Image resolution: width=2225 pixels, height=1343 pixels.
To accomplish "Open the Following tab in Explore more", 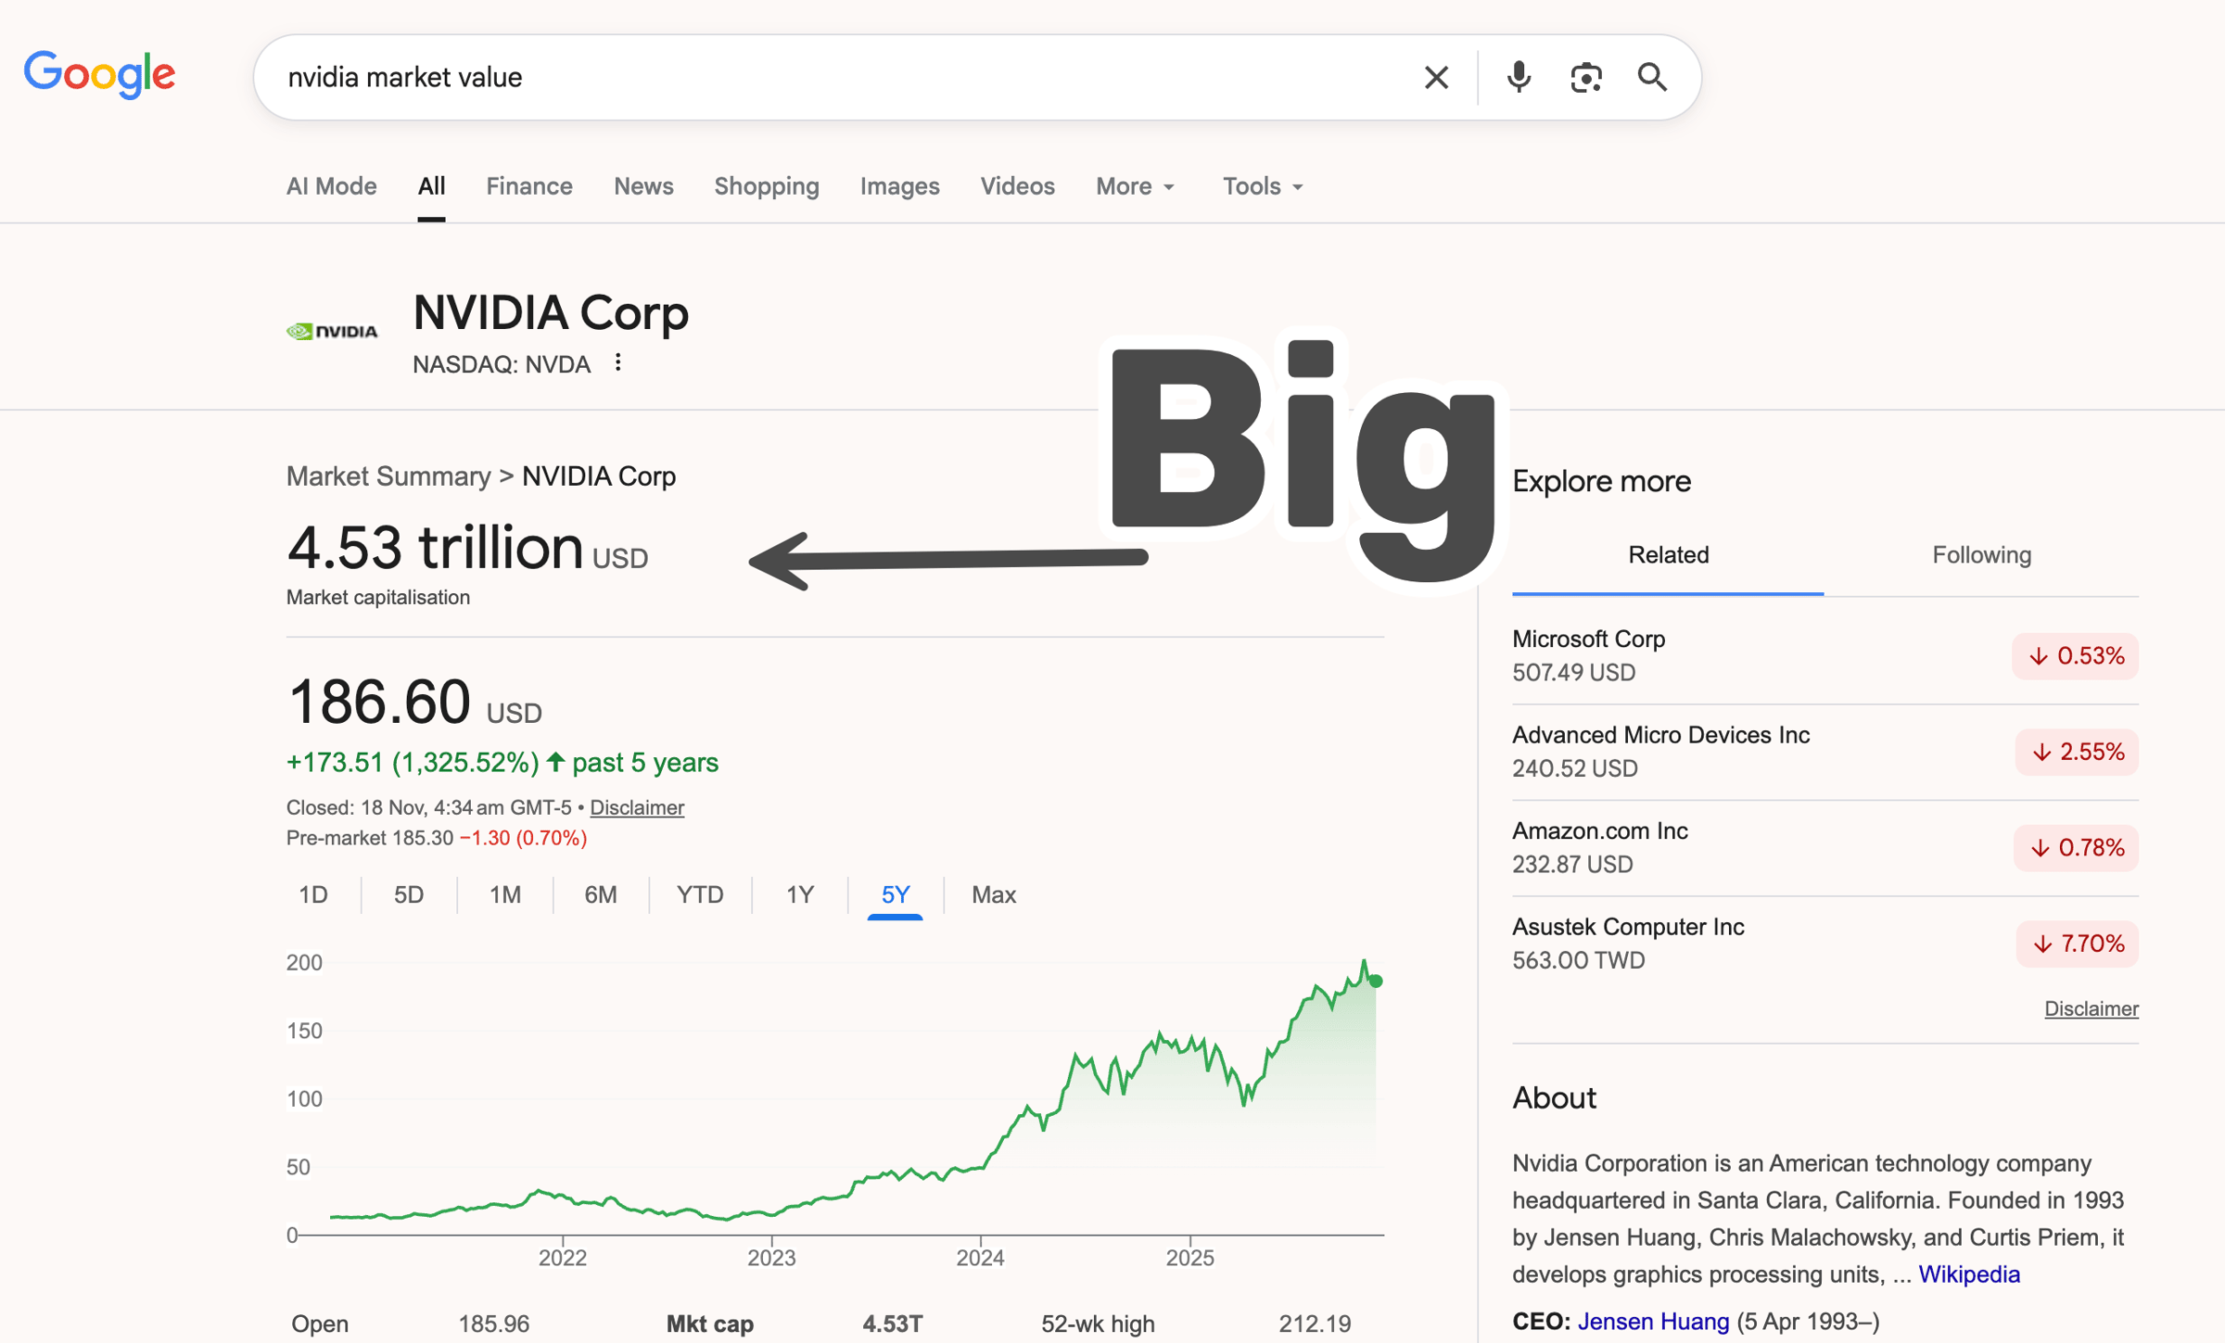I will [1981, 555].
